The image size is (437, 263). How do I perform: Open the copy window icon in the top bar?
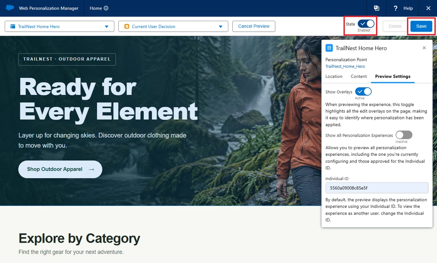[377, 8]
